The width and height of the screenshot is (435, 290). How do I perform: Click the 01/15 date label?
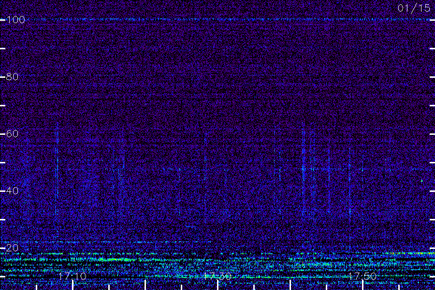[x=414, y=8]
